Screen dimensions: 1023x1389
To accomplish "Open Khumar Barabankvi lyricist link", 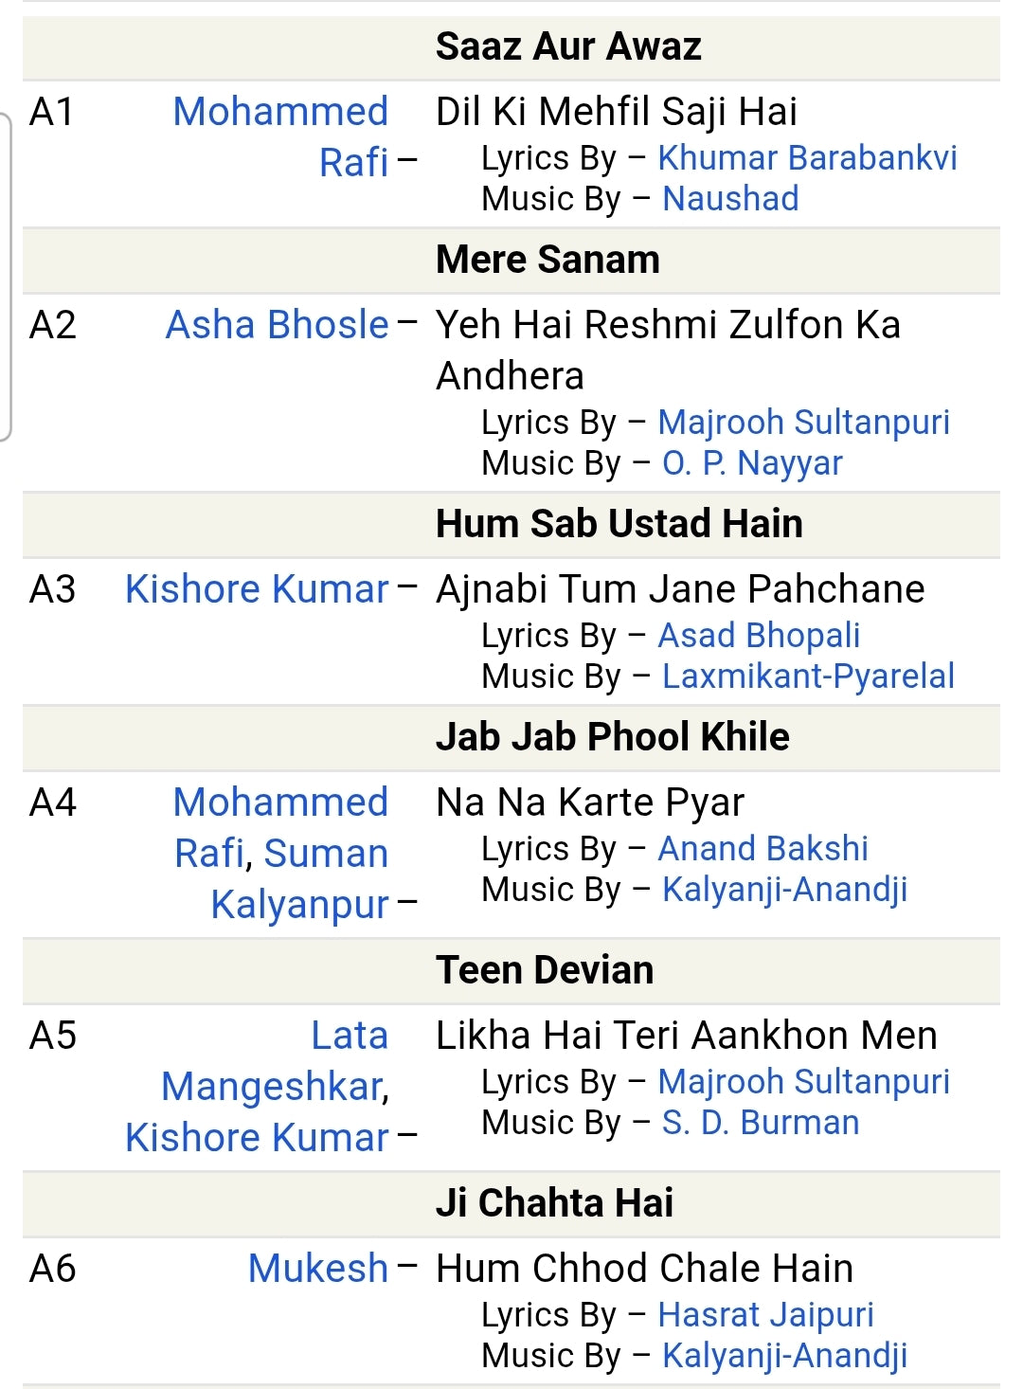I will (807, 158).
